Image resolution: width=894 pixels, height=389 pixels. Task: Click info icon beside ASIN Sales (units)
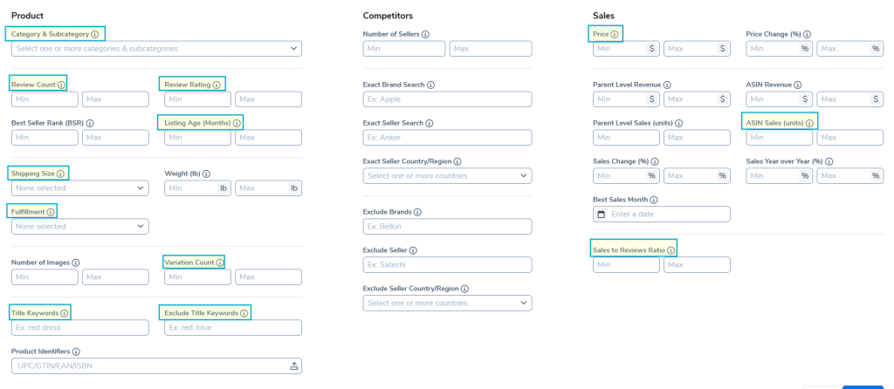click(809, 123)
